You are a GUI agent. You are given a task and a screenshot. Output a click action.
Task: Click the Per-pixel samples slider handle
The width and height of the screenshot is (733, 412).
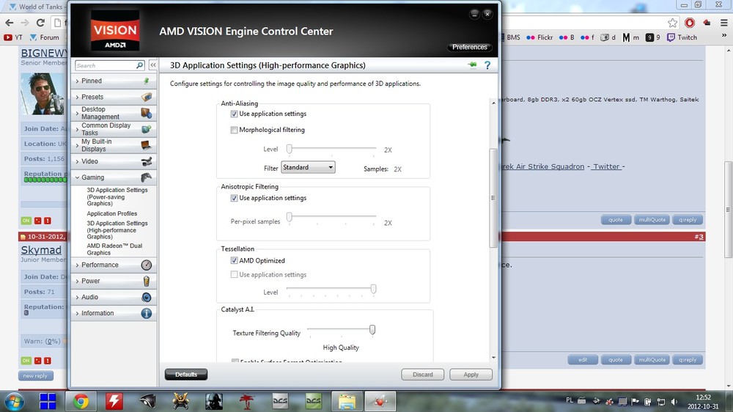(290, 217)
